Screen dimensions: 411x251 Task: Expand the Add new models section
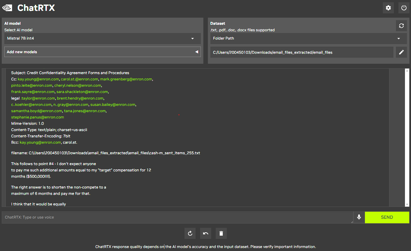(102, 52)
